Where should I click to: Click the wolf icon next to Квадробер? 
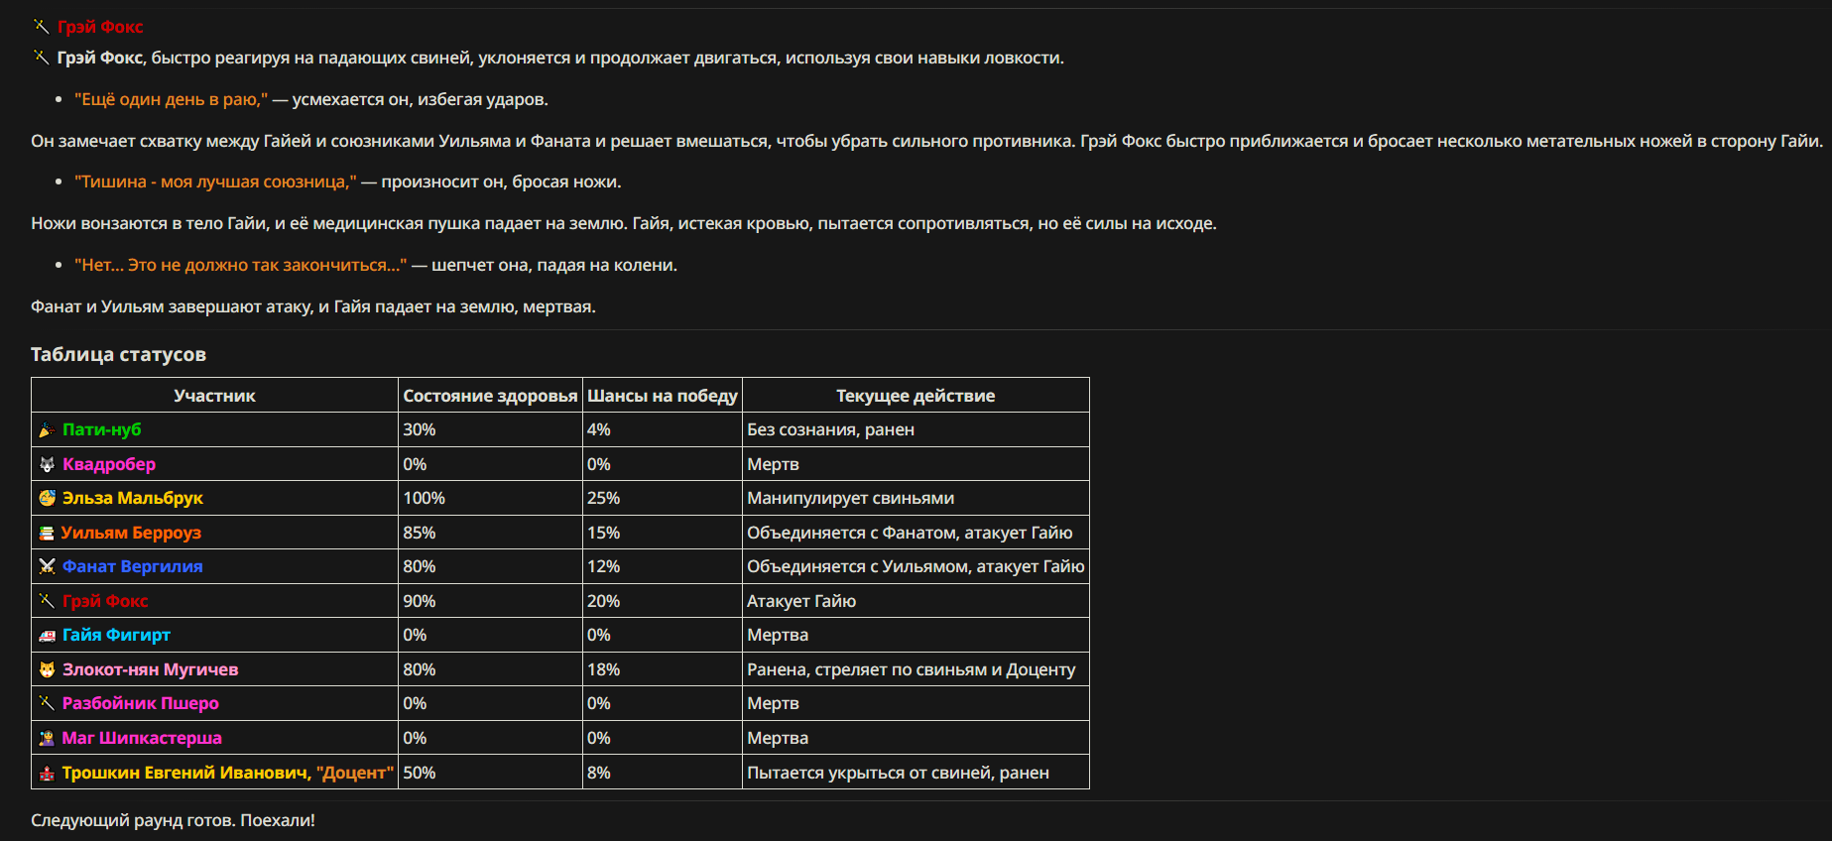coord(47,464)
